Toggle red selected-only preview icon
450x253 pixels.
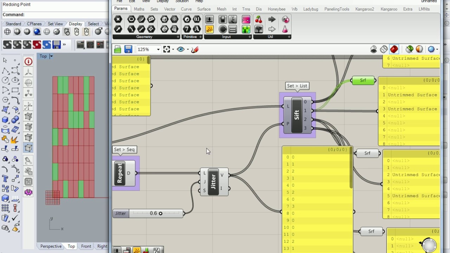394,50
